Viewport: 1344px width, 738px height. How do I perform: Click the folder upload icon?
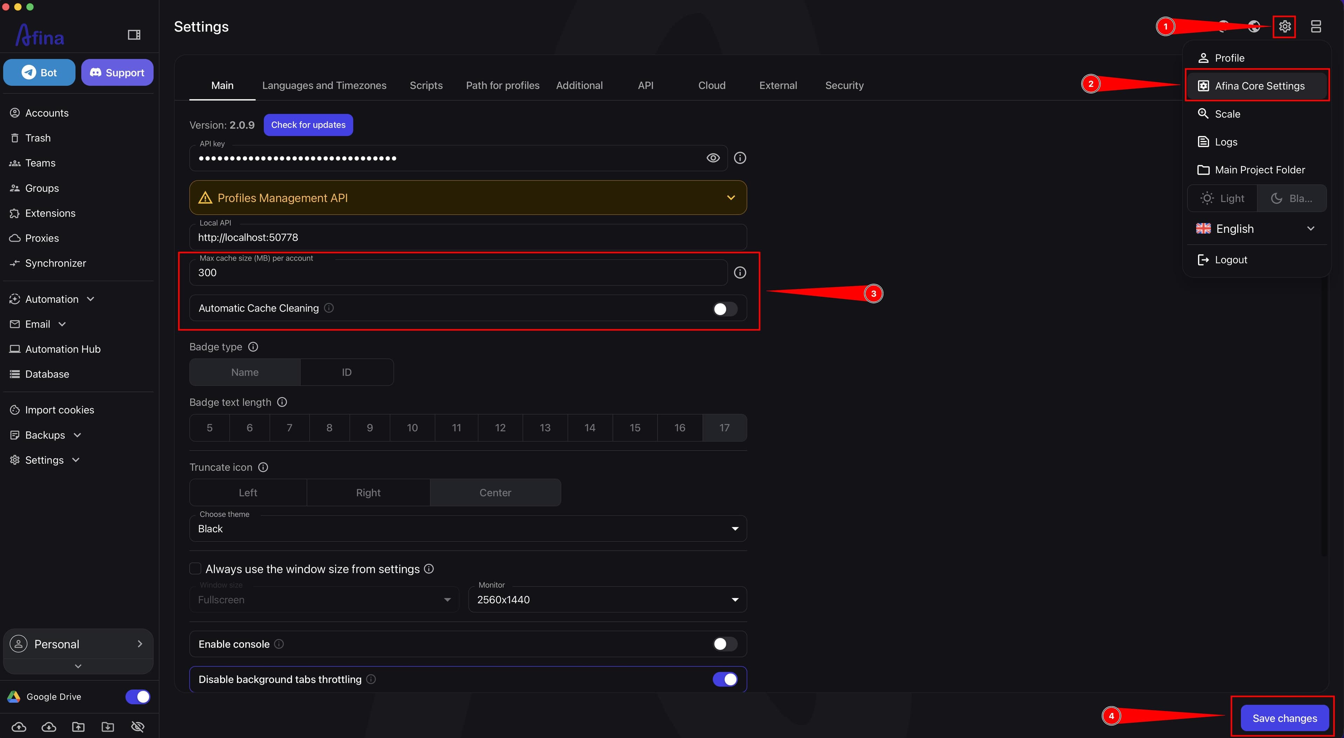pos(78,726)
